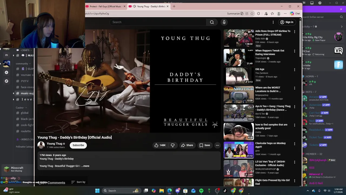The height and width of the screenshot is (195, 346).
Task: Click Summarize in the Edge address bar
Action: tap(235, 14)
